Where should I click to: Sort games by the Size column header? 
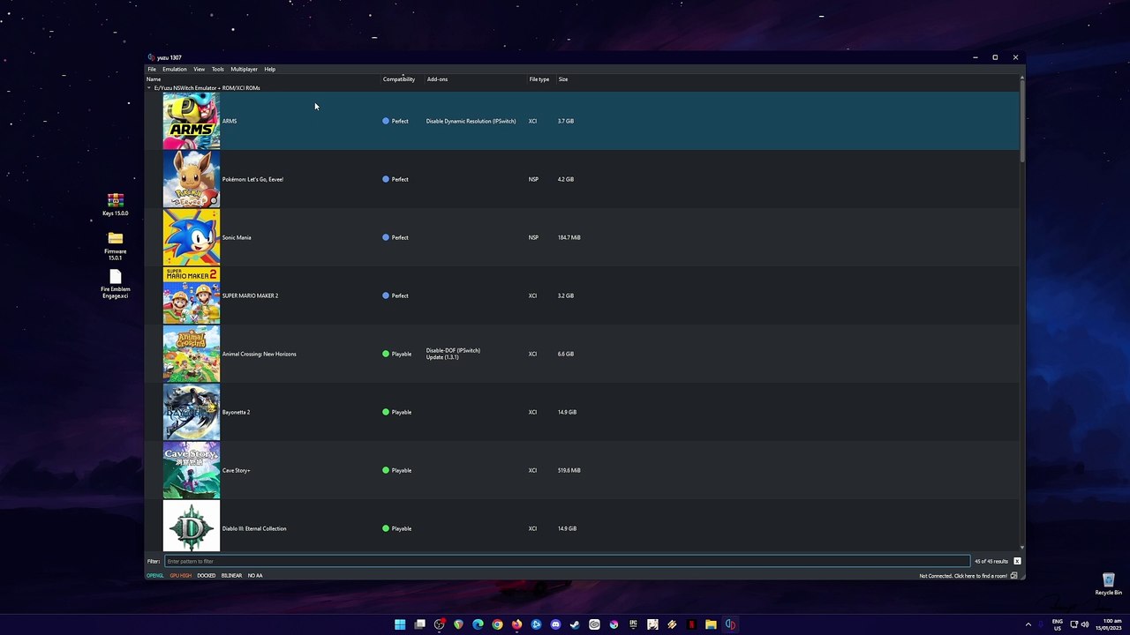[x=563, y=79]
